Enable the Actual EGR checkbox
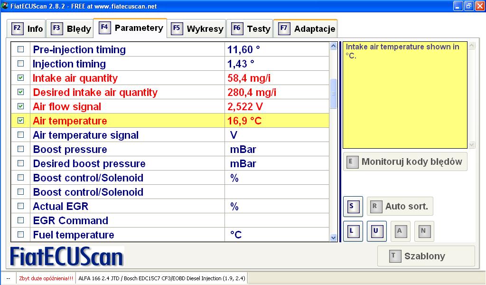The width and height of the screenshot is (486, 285). [21, 206]
